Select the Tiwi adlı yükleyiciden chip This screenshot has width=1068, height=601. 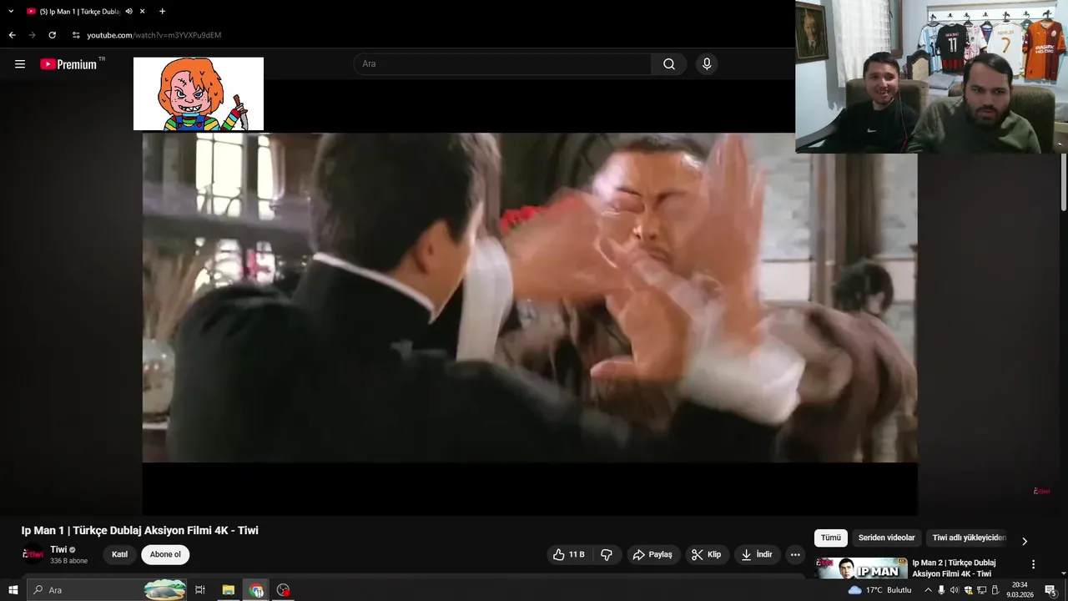969,538
